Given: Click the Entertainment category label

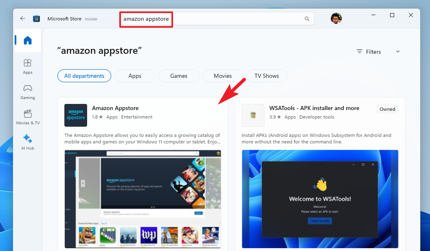Looking at the screenshot, I should [x=137, y=117].
